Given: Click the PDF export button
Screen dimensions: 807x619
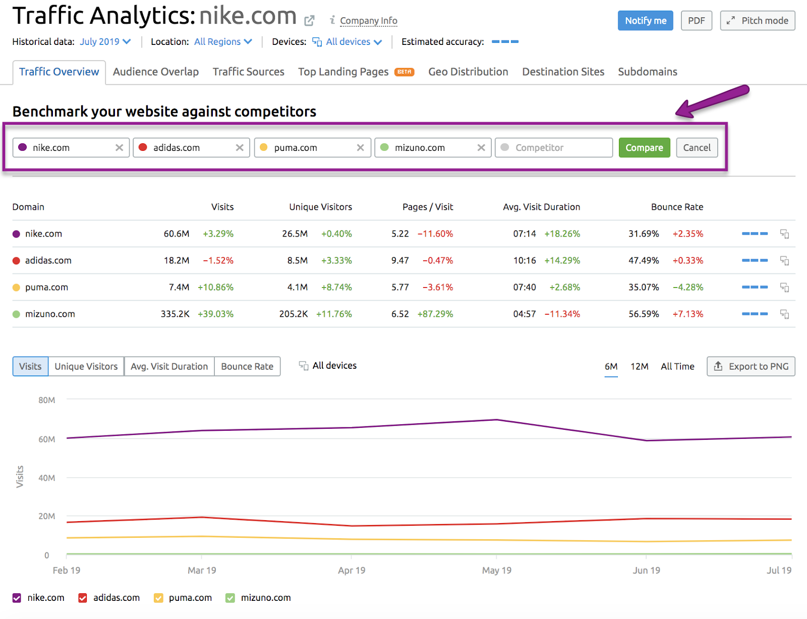Looking at the screenshot, I should click(x=697, y=21).
